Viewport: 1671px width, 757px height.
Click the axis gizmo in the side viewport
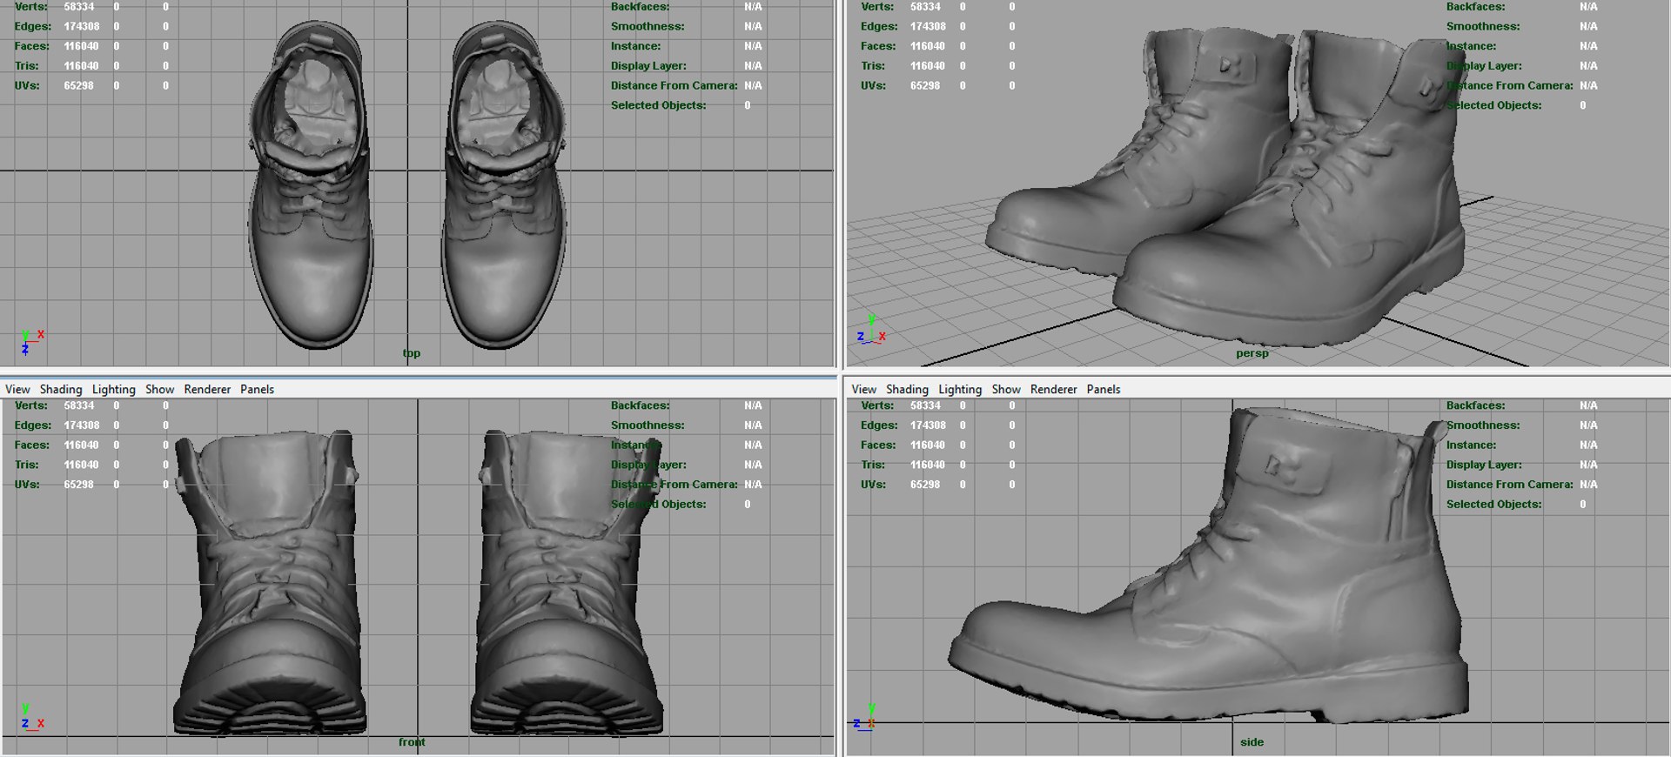pos(865,717)
